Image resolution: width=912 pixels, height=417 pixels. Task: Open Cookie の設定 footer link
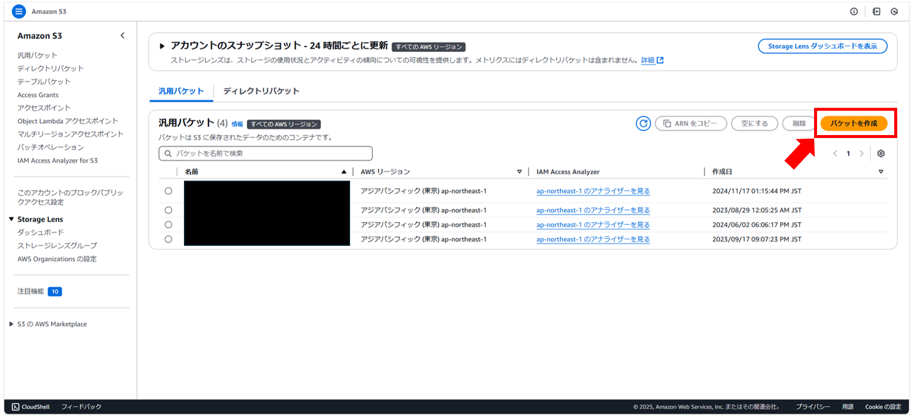[x=884, y=407]
